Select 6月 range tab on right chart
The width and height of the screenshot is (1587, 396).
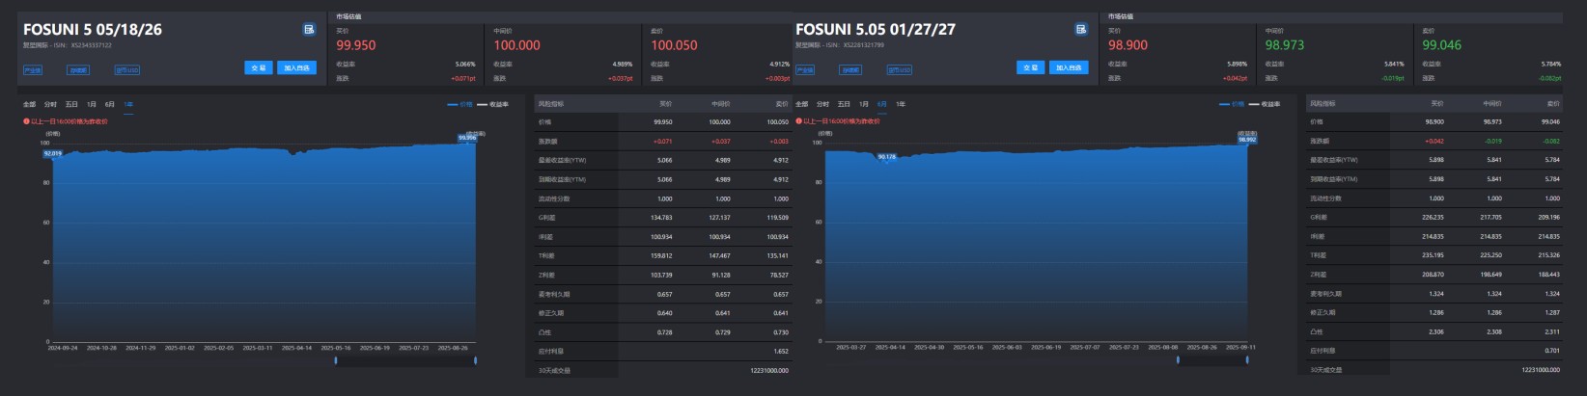point(882,104)
